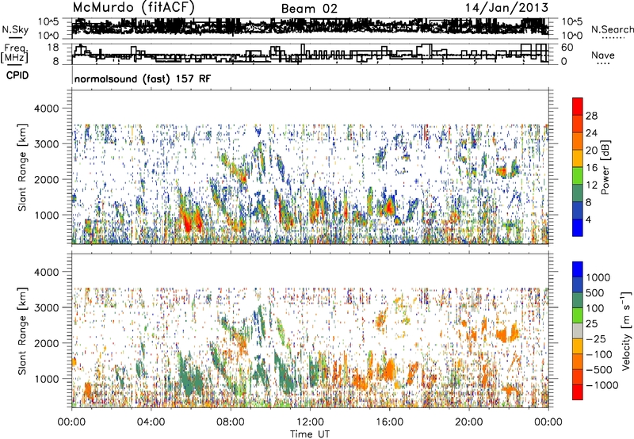Viewport: 634px width, 439px height.
Task: Click the 'Freq. [MHz]' axis label
Action: (14, 54)
